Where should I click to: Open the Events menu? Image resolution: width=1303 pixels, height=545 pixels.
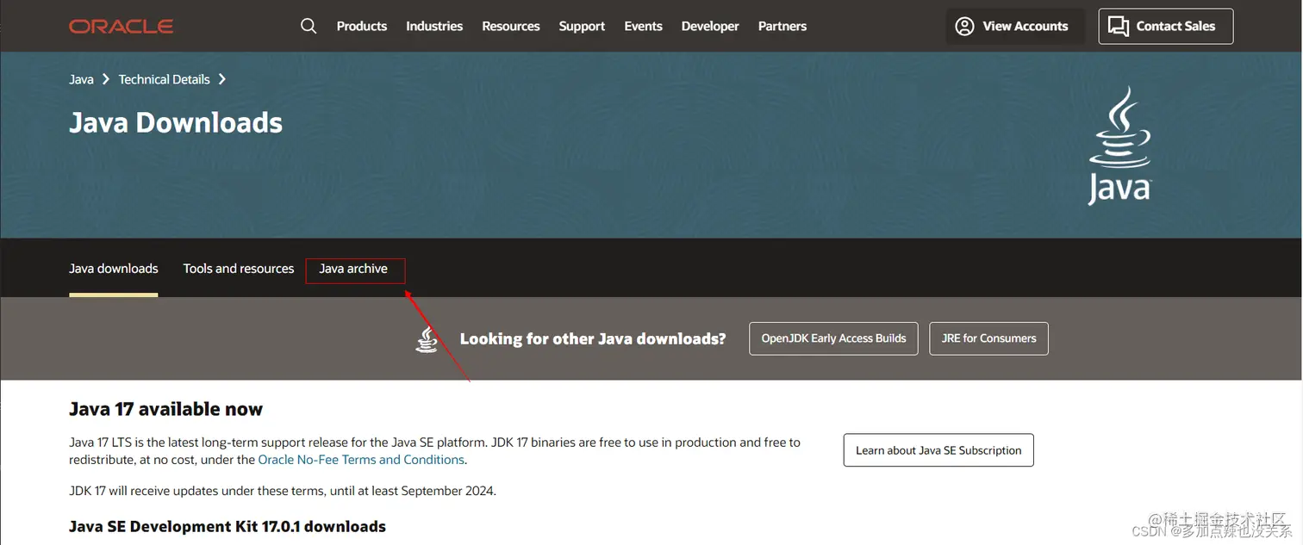coord(643,27)
